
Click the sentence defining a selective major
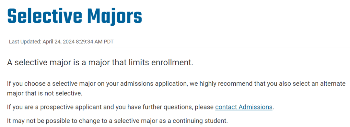click(100, 62)
